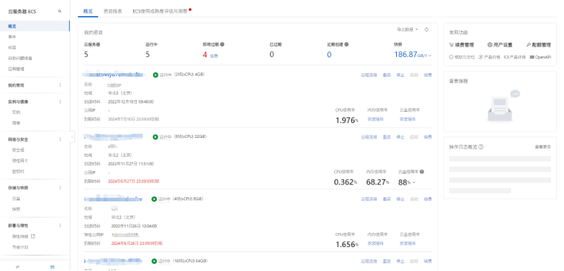Click the external link icon beside 弹性伸缩
The width and height of the screenshot is (564, 271).
click(x=33, y=237)
